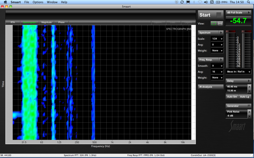254x158 pixels.
Task: Switch to the split-pane View layout icon
Action: click(220, 24)
